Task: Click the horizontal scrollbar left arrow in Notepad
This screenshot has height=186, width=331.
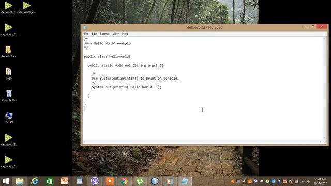Action: pos(85,142)
